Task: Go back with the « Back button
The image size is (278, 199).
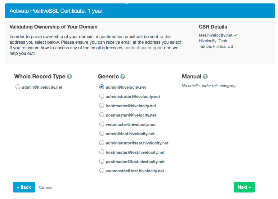Action: point(24,187)
